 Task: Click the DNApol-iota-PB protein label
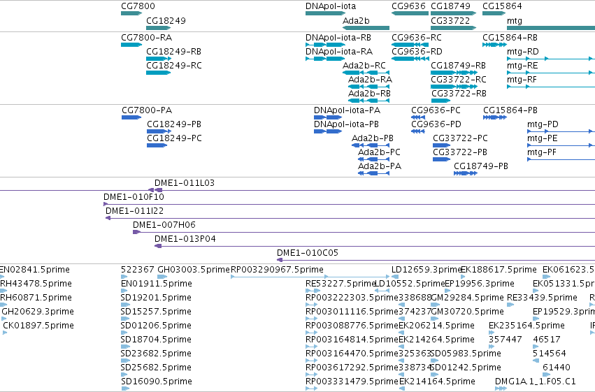(x=347, y=124)
